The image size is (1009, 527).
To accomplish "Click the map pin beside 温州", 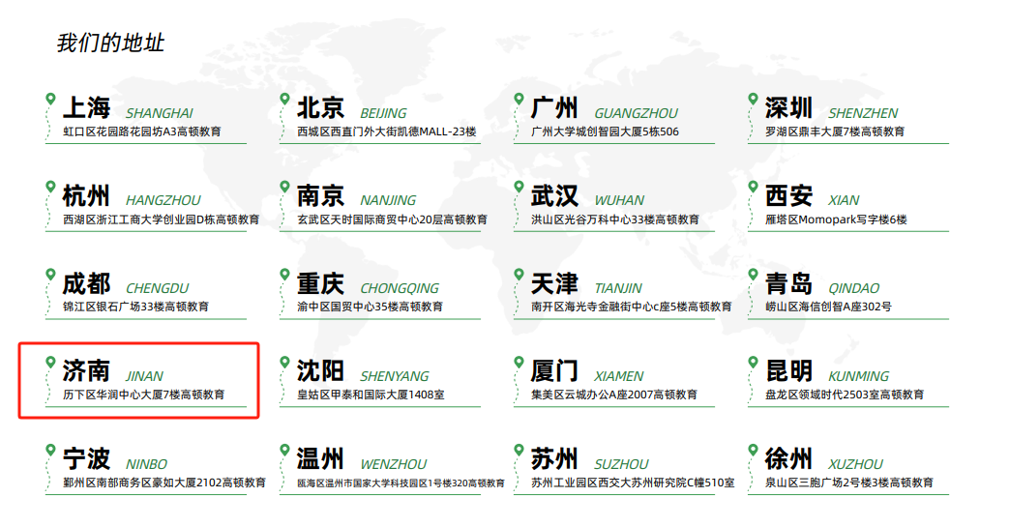I will (x=284, y=451).
